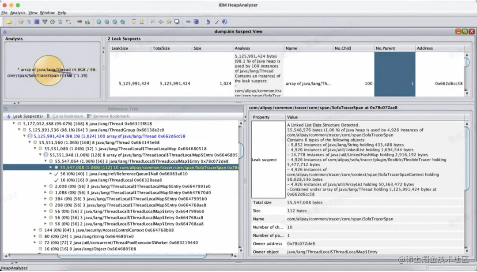Sort by the LeakSize column header
Image resolution: width=477 pixels, height=272 pixels.
click(x=130, y=48)
